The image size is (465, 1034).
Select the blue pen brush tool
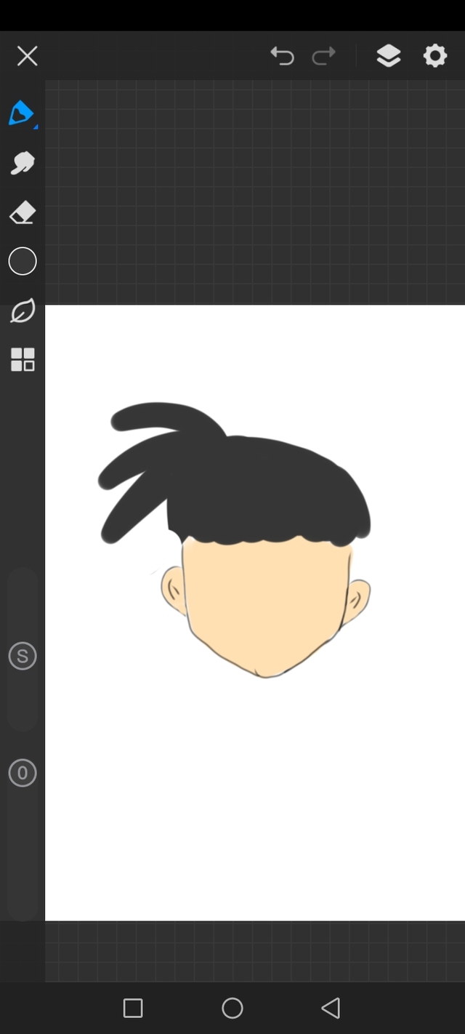[x=21, y=113]
